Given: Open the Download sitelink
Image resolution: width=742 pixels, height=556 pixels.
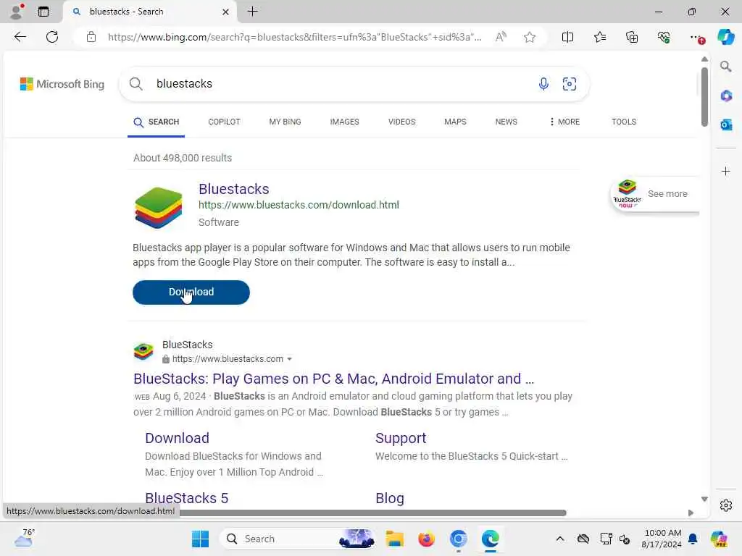Looking at the screenshot, I should [177, 438].
